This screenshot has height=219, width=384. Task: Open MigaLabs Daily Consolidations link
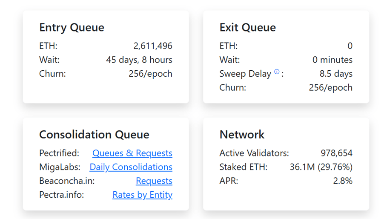pos(131,167)
